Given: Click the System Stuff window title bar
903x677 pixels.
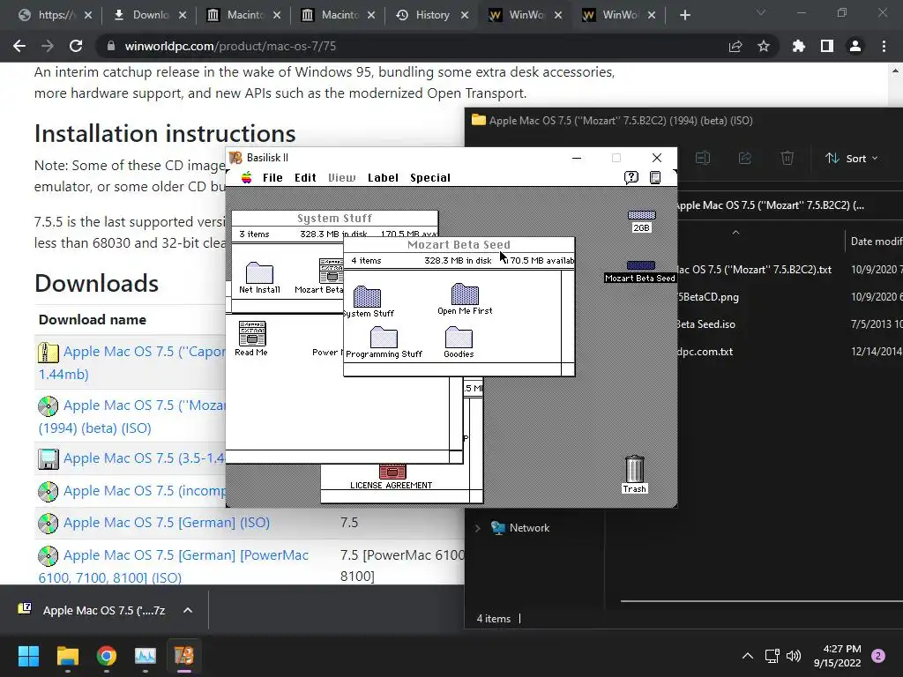Looking at the screenshot, I should (334, 219).
